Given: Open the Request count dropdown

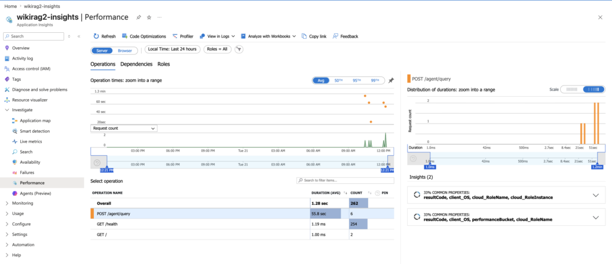Looking at the screenshot, I should click(x=124, y=128).
